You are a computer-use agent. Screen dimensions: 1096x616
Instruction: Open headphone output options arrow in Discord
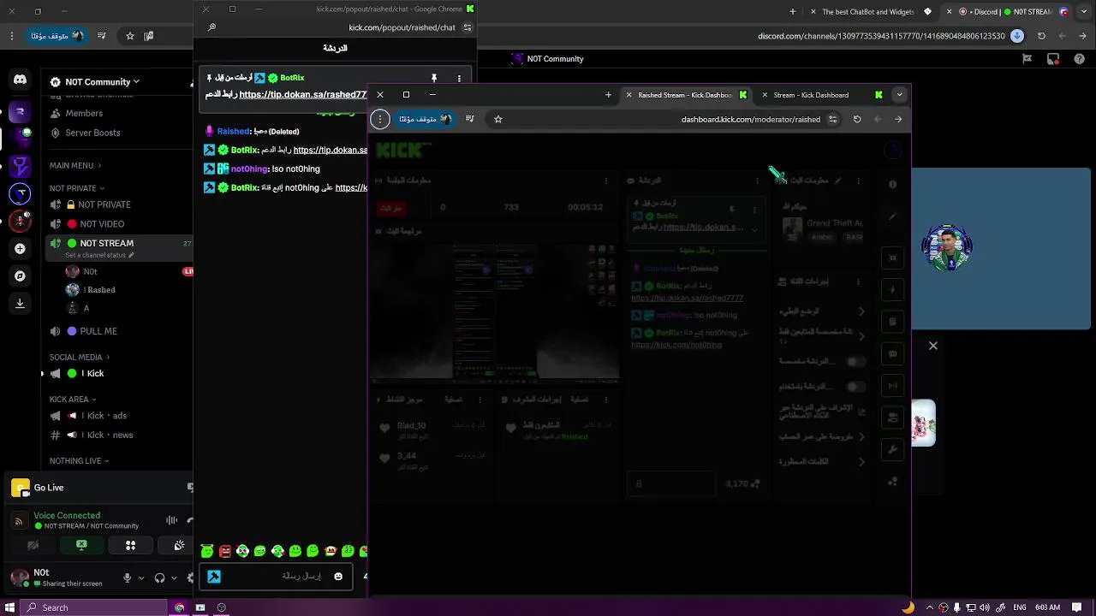coord(174,578)
